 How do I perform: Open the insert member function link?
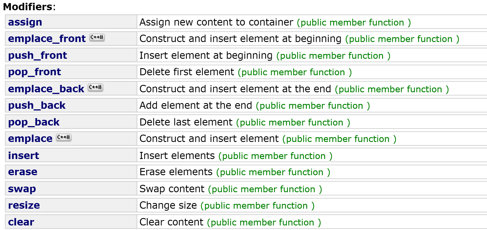coord(24,156)
